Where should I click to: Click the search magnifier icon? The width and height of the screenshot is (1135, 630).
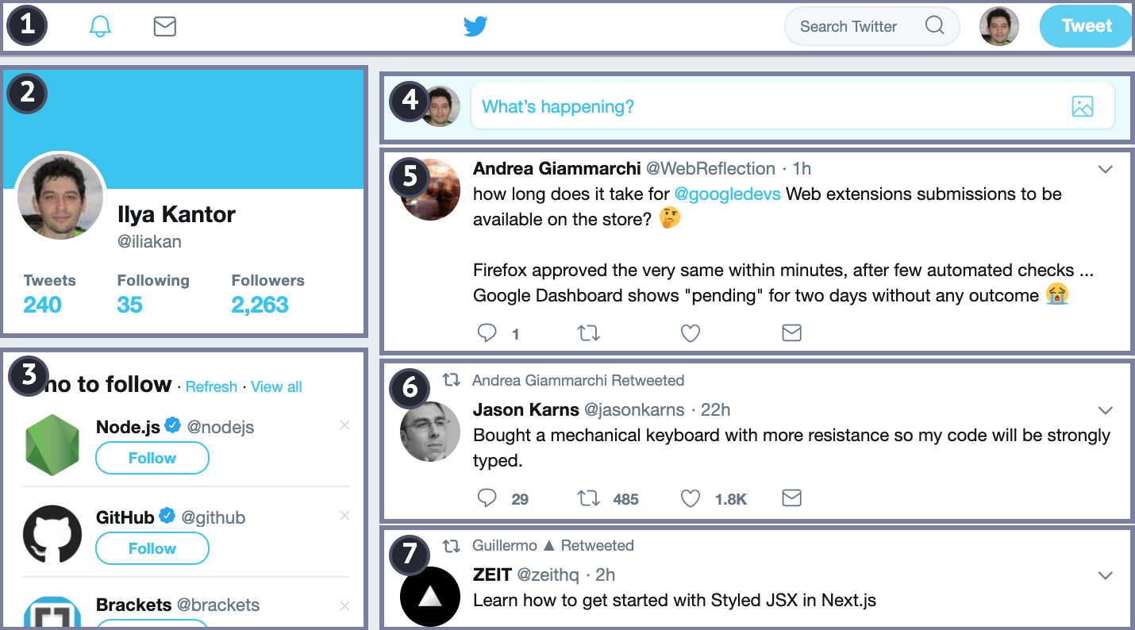pos(935,26)
